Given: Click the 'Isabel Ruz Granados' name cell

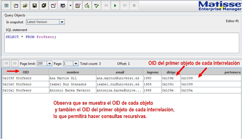Looking at the screenshot, I should click(73, 84).
